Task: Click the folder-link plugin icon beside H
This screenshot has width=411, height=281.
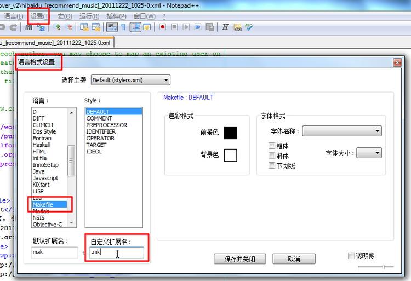Action: [x=237, y=27]
